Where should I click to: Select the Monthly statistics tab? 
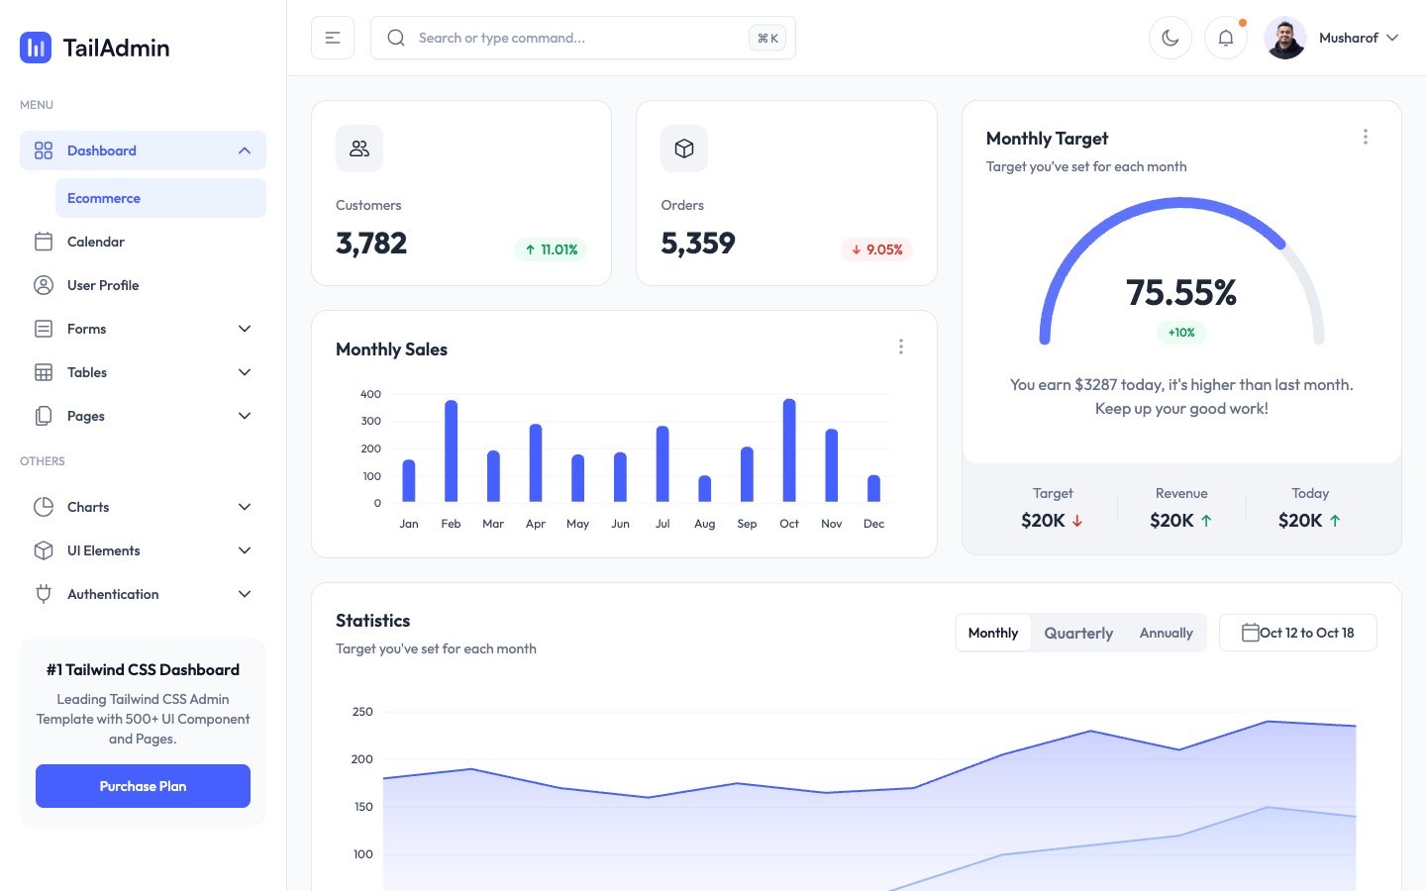click(x=993, y=633)
